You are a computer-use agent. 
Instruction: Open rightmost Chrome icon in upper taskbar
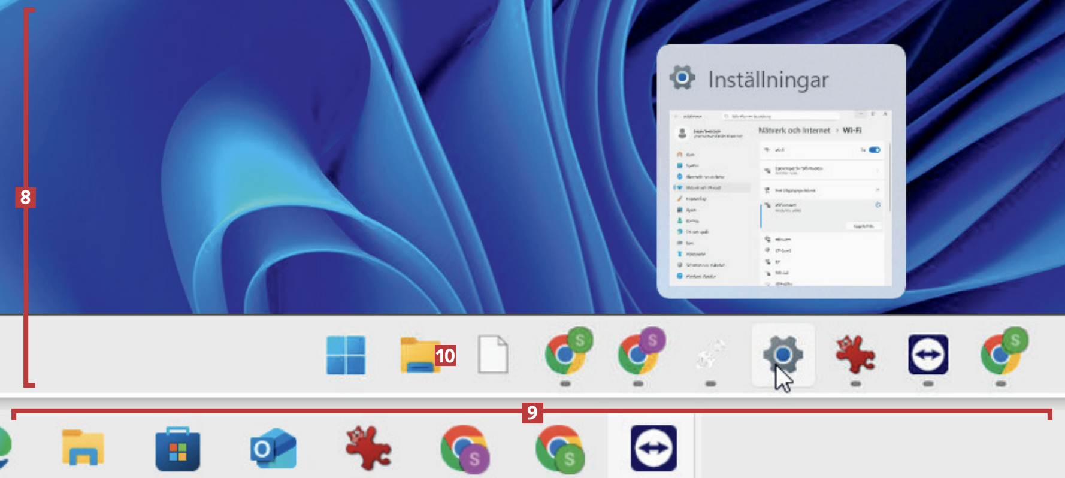[1000, 354]
